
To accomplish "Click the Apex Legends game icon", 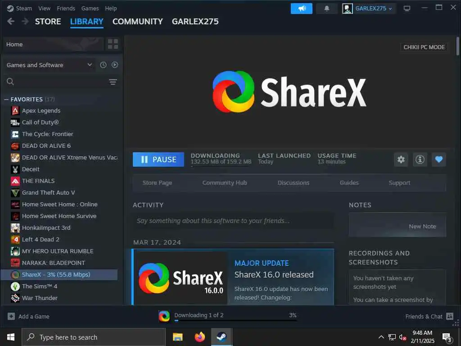I will click(x=15, y=111).
